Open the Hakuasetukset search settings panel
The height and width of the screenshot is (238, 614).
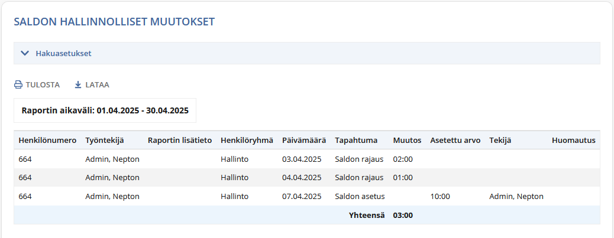tap(307, 53)
